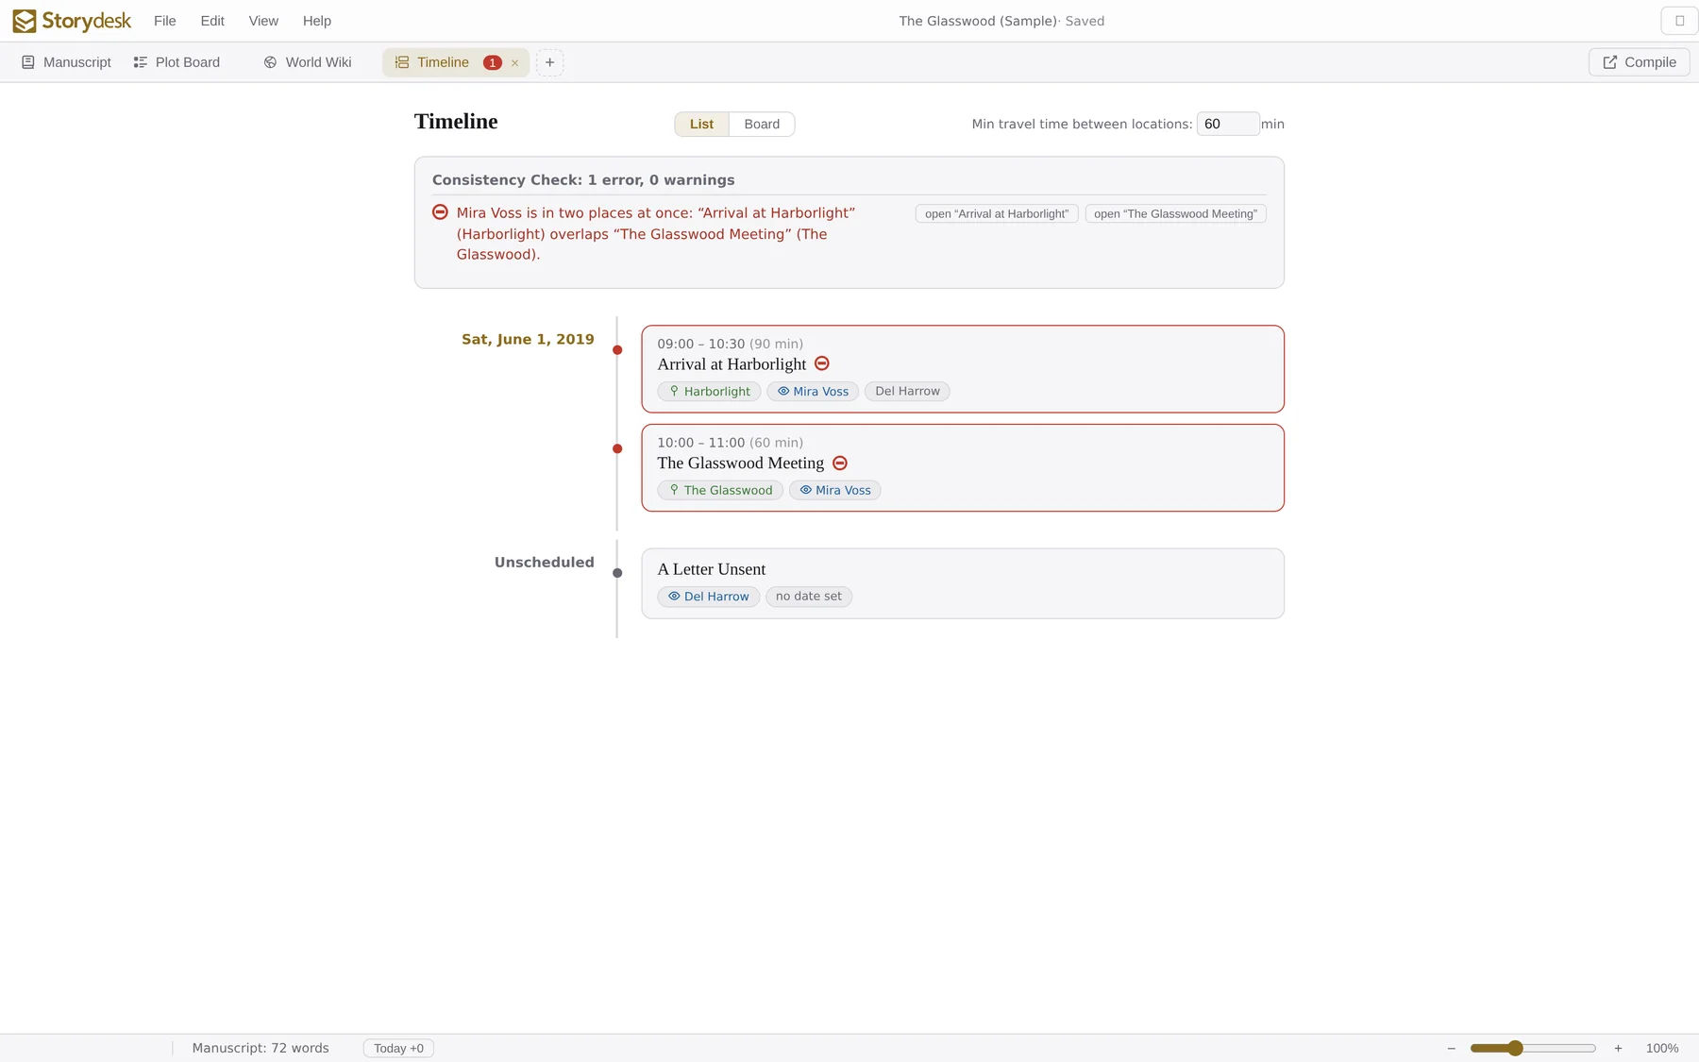This screenshot has height=1062, width=1699.
Task: Close the Timeline tab
Action: coord(514,63)
